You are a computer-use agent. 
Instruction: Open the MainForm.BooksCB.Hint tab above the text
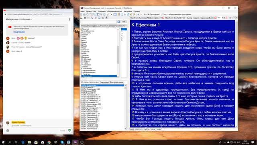190,18
